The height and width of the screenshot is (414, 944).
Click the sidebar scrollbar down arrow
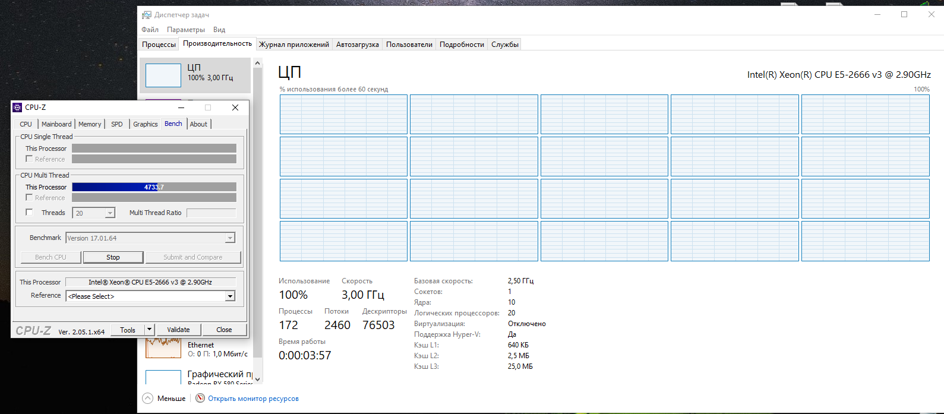[x=257, y=379]
